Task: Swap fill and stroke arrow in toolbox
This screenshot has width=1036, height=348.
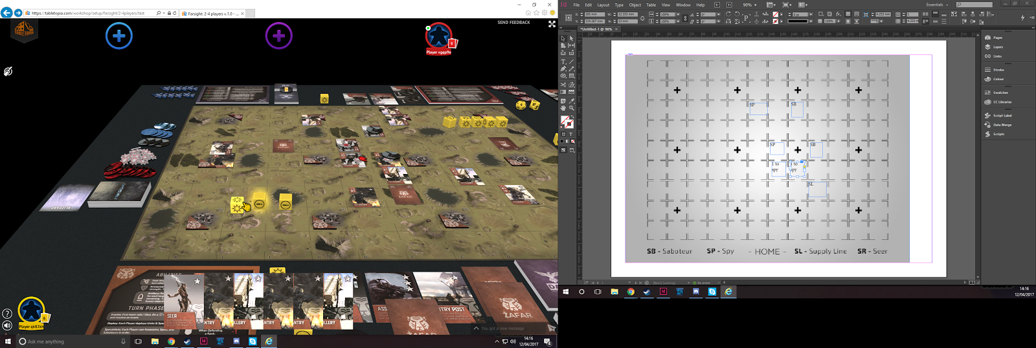Action: click(x=572, y=116)
